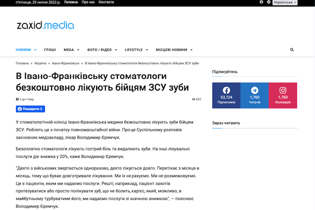Open the search magnifier icon
This screenshot has height=210, width=315.
click(x=292, y=50)
